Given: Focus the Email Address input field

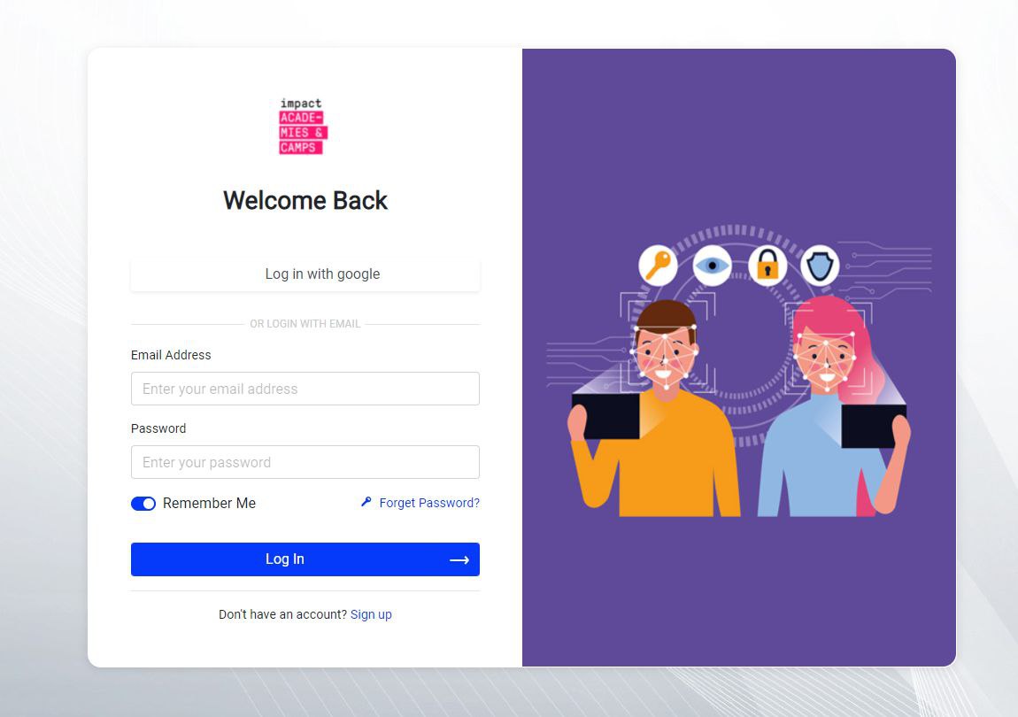Looking at the screenshot, I should click(305, 389).
